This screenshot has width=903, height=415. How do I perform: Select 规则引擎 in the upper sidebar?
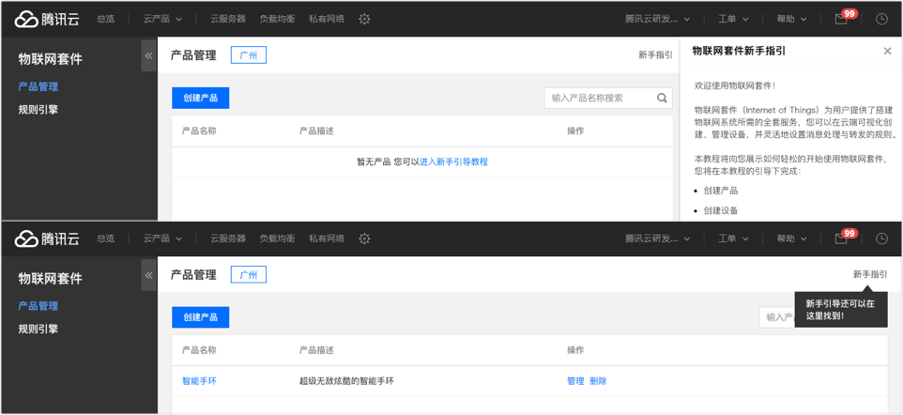38,110
